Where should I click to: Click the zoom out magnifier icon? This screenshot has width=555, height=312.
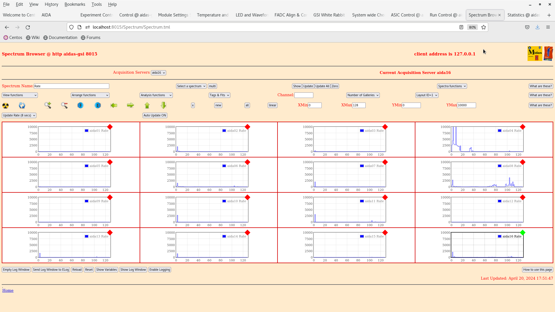click(x=64, y=105)
